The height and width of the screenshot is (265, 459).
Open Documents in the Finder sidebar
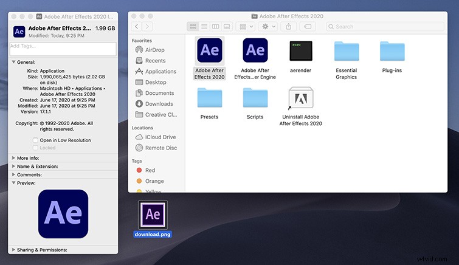[x=154, y=93]
